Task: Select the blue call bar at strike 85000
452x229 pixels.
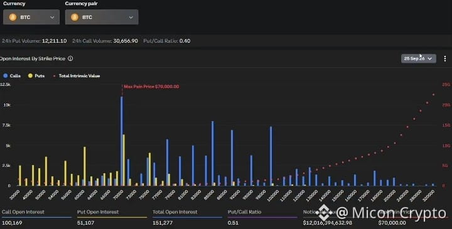Action: point(213,153)
